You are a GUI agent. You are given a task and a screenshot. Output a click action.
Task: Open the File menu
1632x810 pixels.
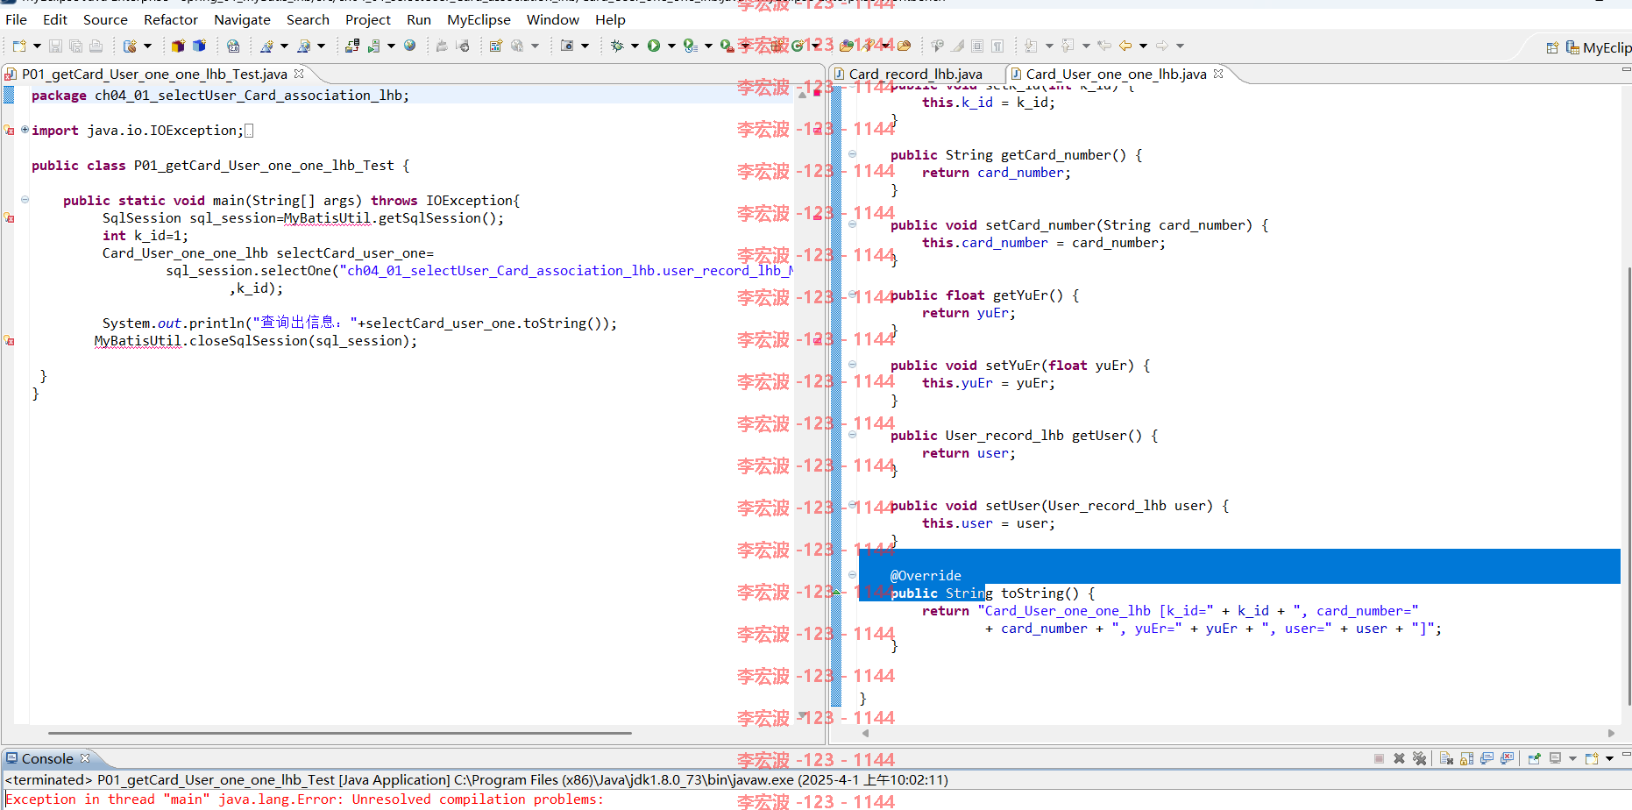[16, 19]
